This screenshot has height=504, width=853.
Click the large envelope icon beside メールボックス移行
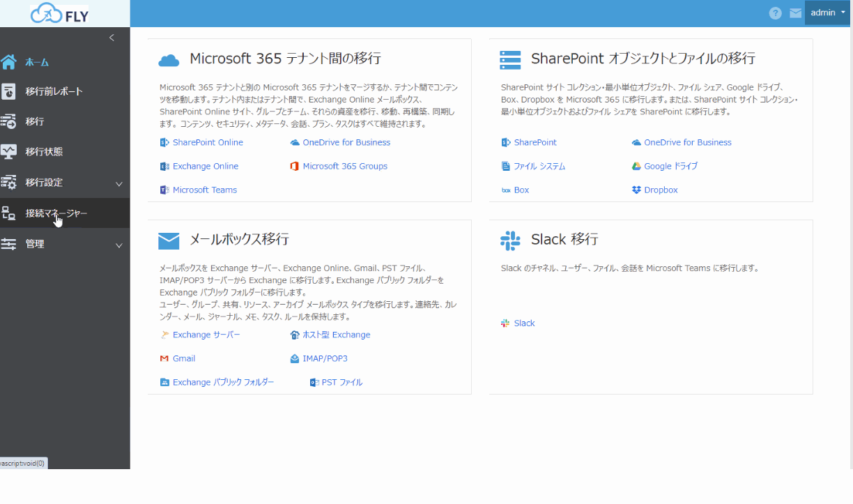169,240
